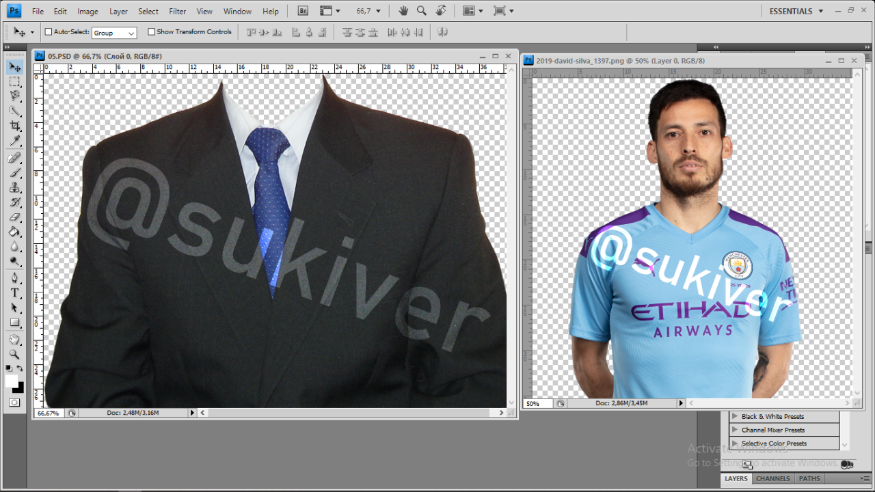This screenshot has height=492, width=875.
Task: Open the Window menu
Action: [237, 11]
